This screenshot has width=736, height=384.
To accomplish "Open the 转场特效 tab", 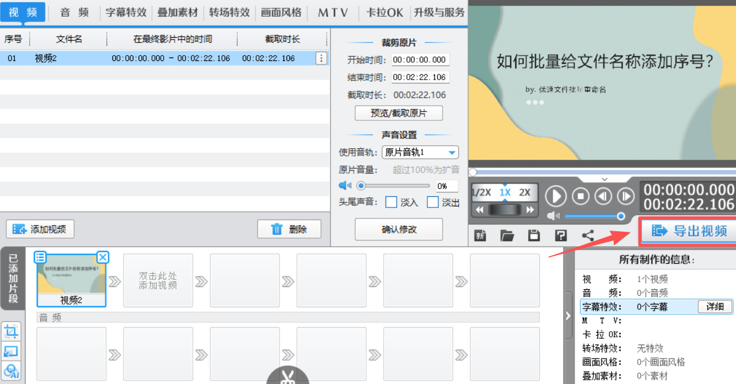I will (229, 12).
